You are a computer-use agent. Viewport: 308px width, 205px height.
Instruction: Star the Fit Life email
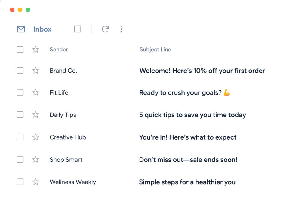(x=35, y=92)
